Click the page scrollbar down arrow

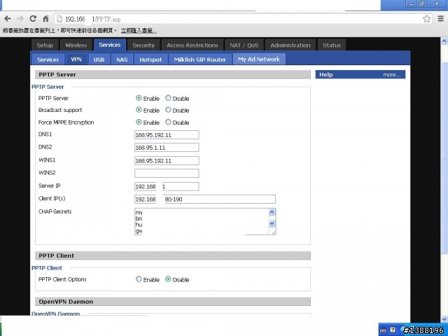pyautogui.click(x=444, y=319)
